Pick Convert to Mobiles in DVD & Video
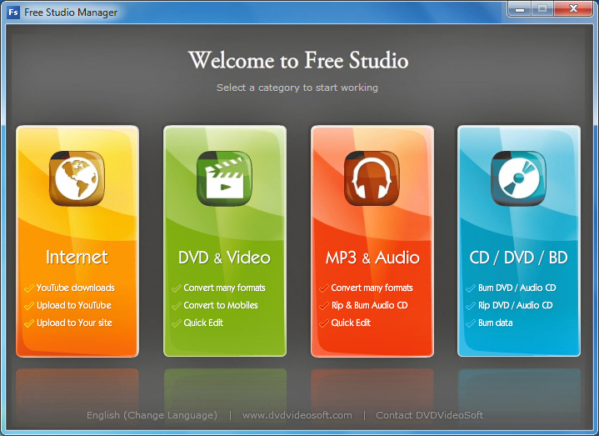599x436 pixels. [221, 305]
